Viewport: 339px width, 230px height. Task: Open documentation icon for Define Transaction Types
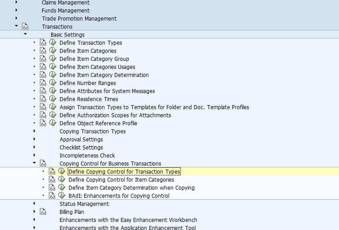pyautogui.click(x=43, y=43)
